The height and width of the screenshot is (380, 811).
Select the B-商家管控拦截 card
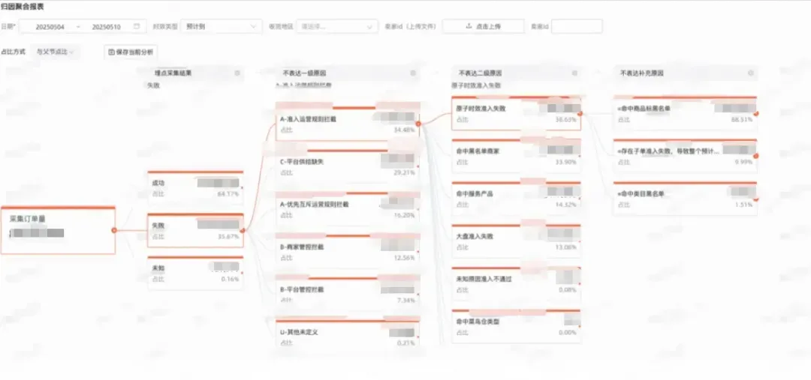click(347, 252)
